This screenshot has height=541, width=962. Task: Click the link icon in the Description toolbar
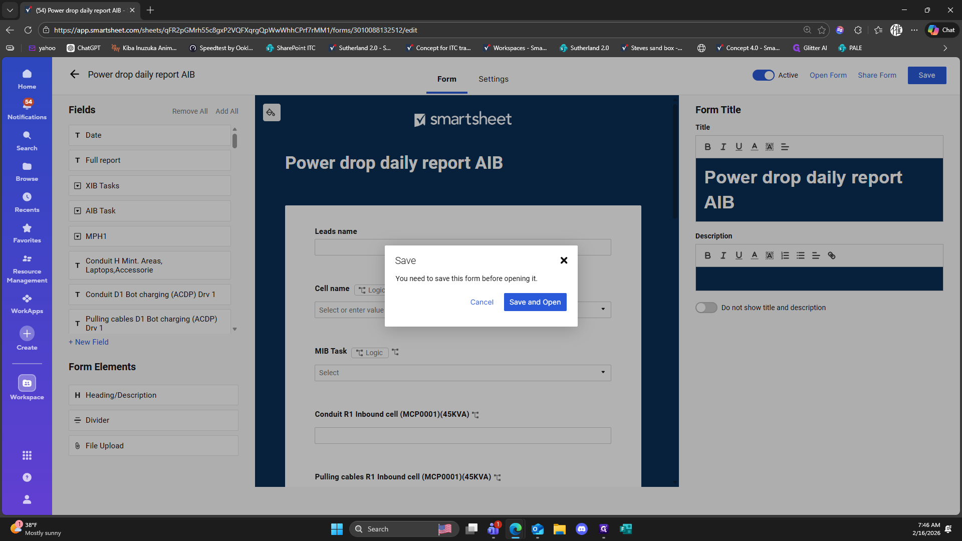point(832,255)
